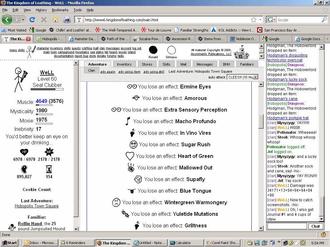
Task: Click the Grimace moon icon
Action: click(171, 50)
